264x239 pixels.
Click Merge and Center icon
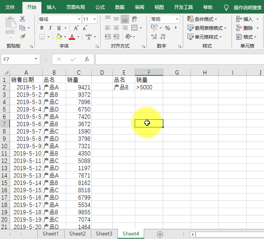[135, 28]
